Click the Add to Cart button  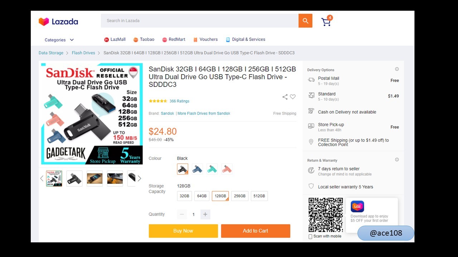click(255, 231)
